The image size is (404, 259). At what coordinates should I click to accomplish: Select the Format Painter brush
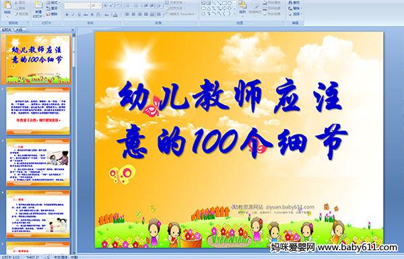[17, 14]
